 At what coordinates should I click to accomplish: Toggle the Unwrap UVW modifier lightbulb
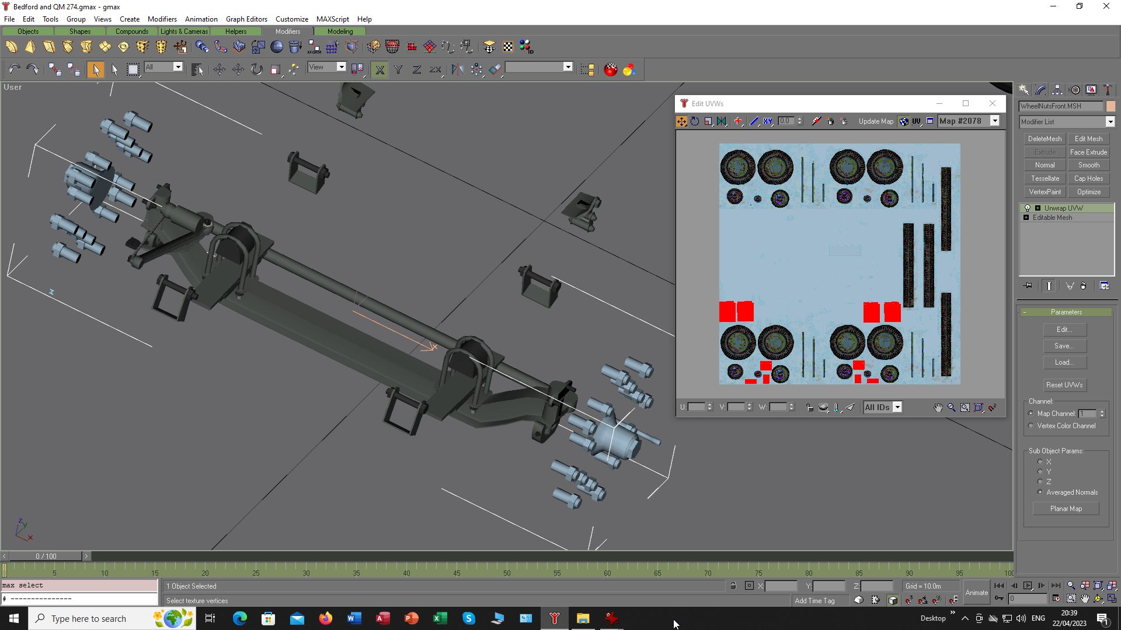point(1028,208)
